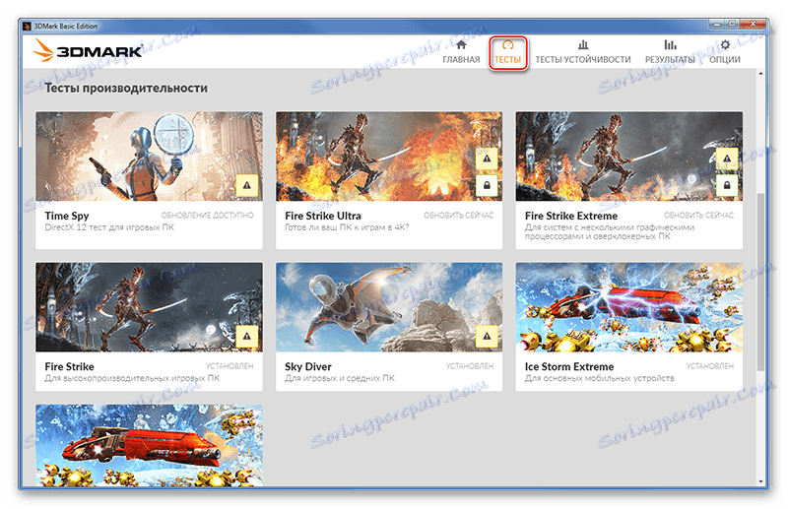Click the lock icon on Fire Strike Extreme
Screen dimensions: 788x509
727,185
